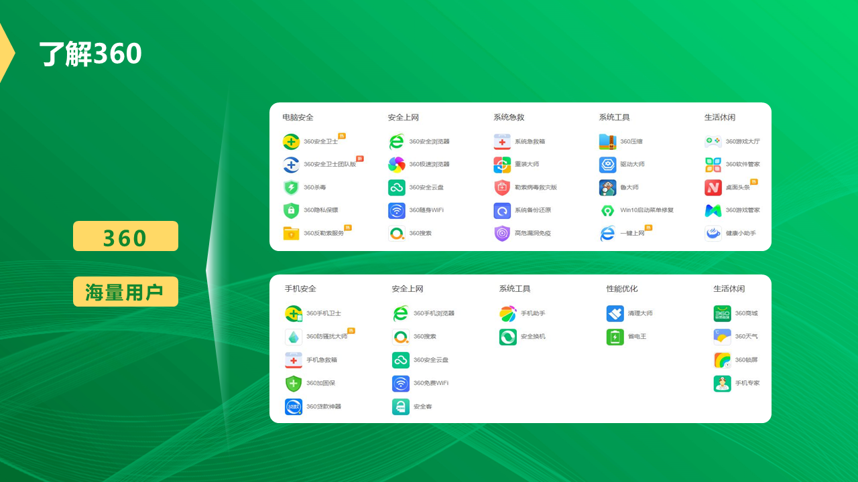858x482 pixels.
Task: Click the 省电王 battery icon
Action: [615, 337]
